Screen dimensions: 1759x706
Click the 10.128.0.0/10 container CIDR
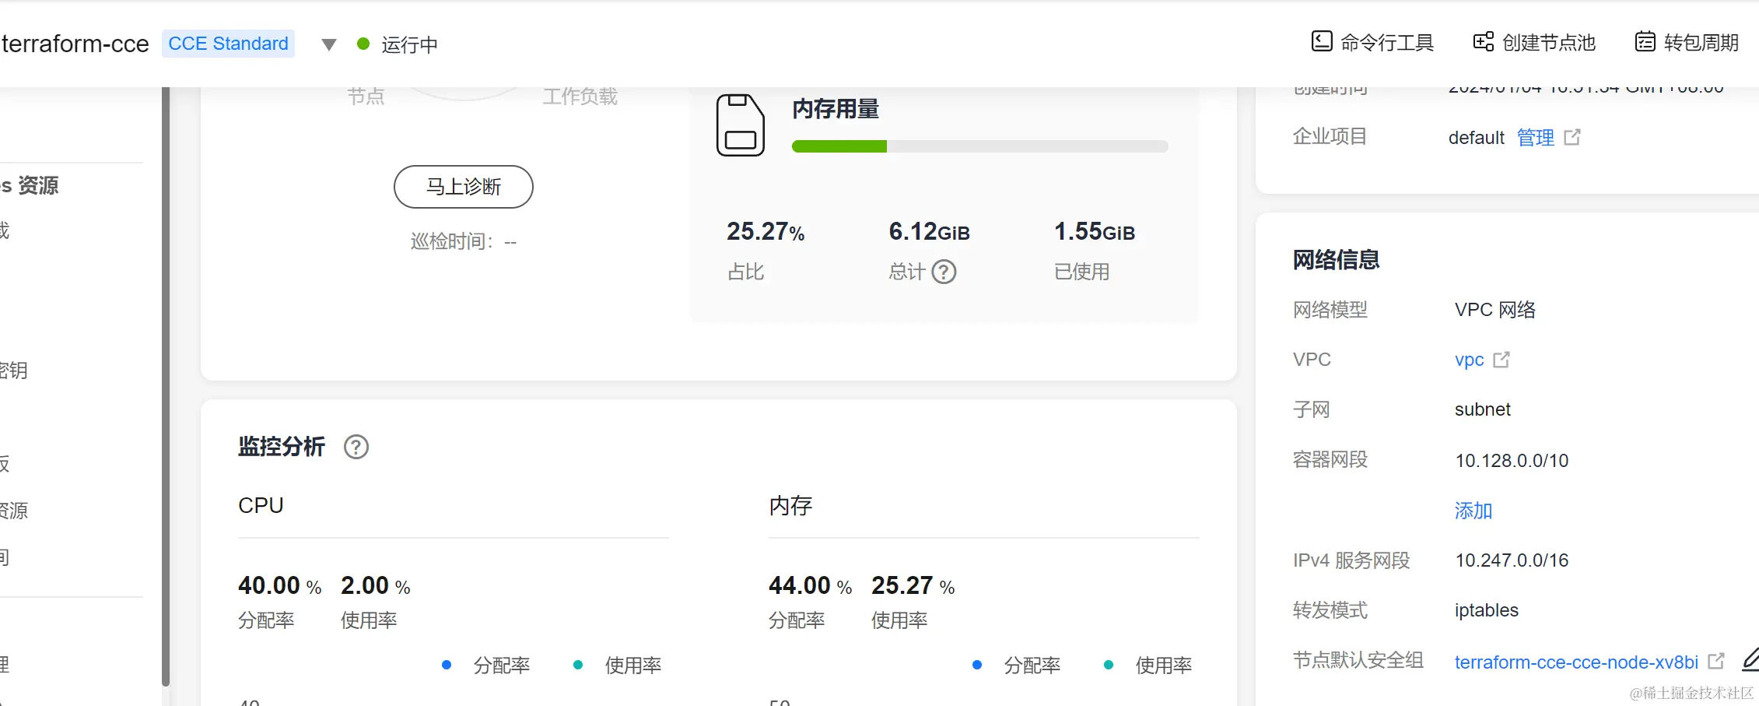1512,461
